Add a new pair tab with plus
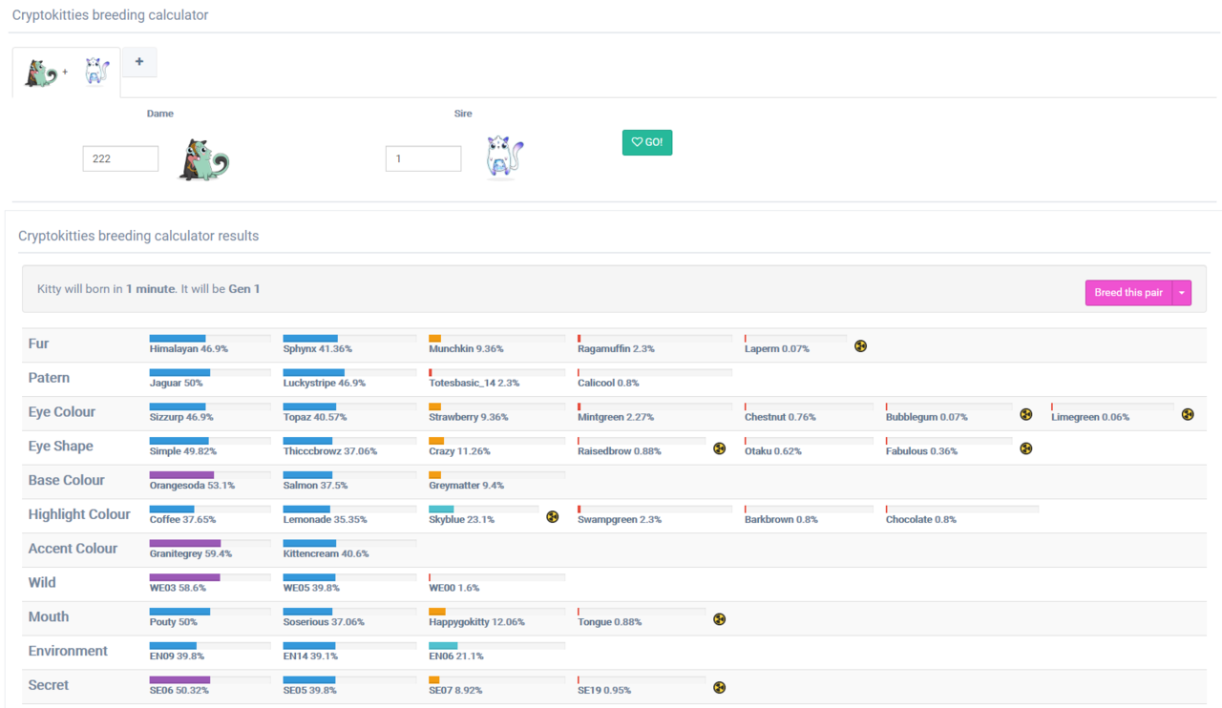 point(139,62)
